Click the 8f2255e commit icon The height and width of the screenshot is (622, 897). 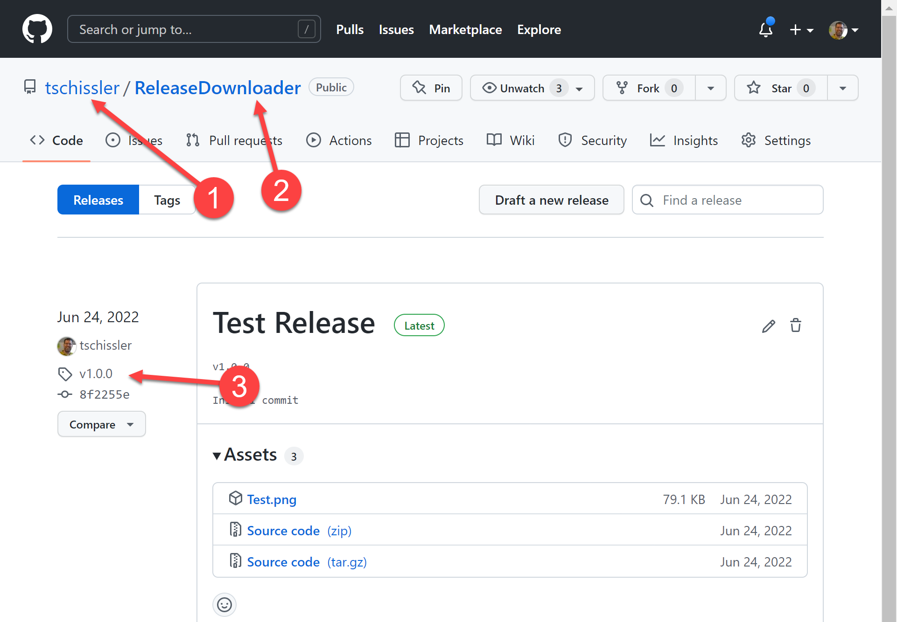pos(65,394)
